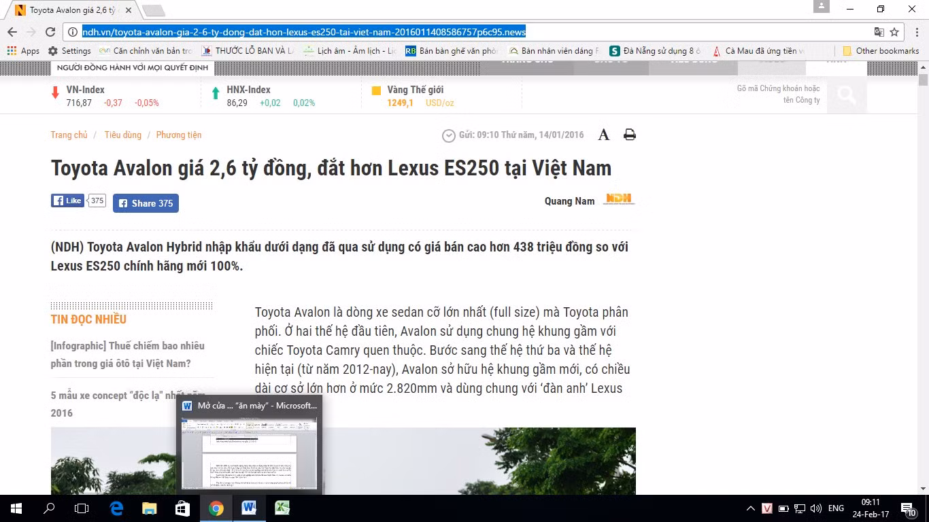
Task: Open the Apps bookmark shortcut
Action: [x=23, y=51]
